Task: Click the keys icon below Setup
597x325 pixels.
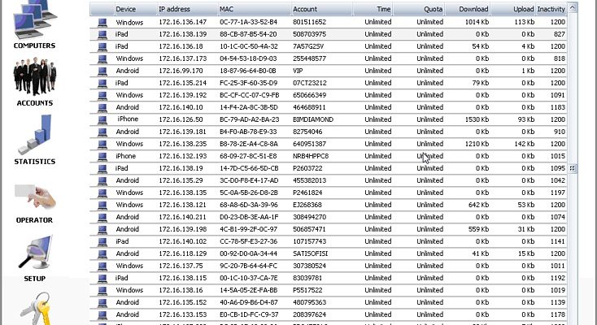Action: pos(35,309)
